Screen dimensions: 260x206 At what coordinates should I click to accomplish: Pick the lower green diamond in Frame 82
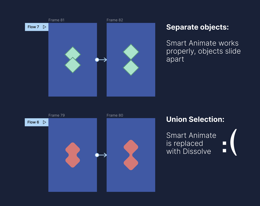click(131, 68)
